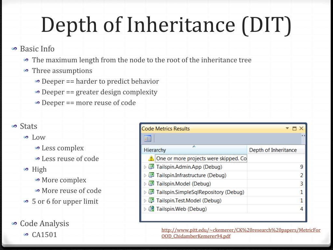Select the 'One or more projects were skipped' row
This screenshot has width=333, height=250.
pyautogui.click(x=201, y=159)
